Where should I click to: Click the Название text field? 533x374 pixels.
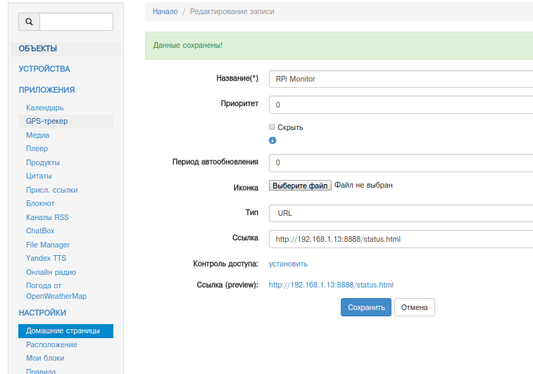pos(401,79)
